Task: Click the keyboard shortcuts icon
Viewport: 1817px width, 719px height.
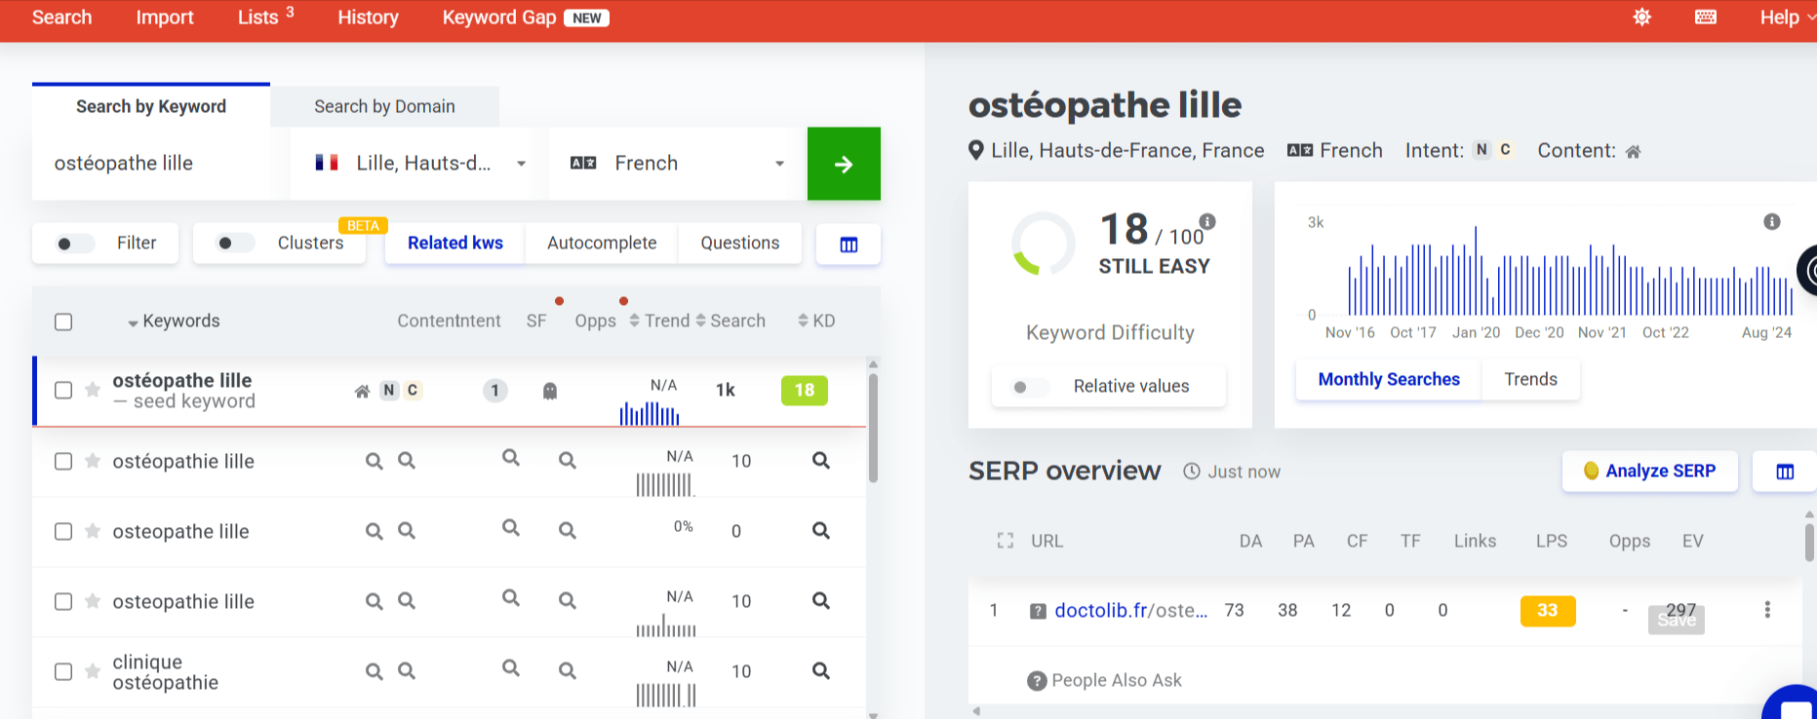Action: tap(1706, 18)
